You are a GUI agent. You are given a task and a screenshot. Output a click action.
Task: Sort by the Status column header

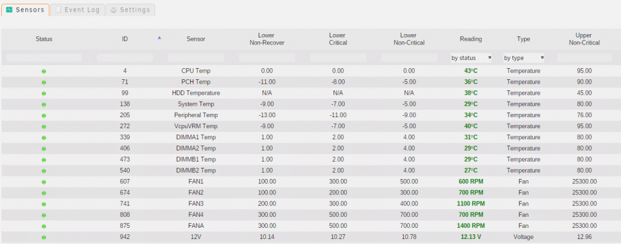(x=44, y=39)
